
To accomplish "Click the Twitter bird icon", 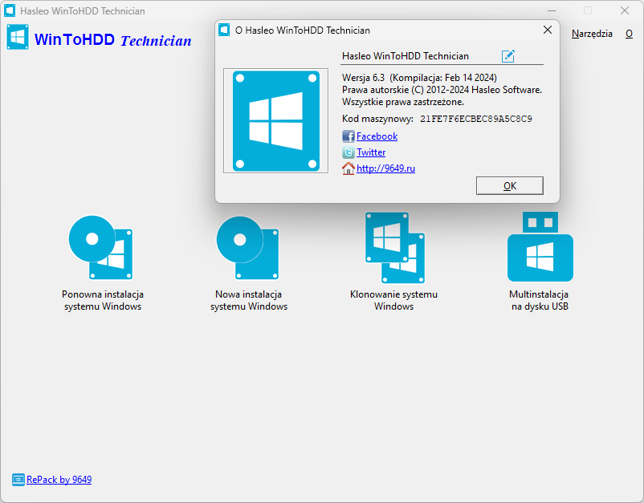I will (x=348, y=152).
